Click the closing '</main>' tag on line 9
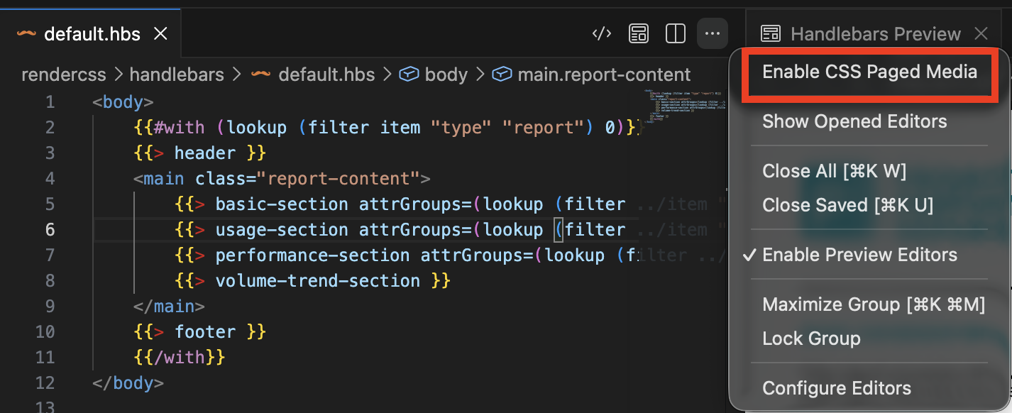Image resolution: width=1012 pixels, height=413 pixels. (x=169, y=307)
